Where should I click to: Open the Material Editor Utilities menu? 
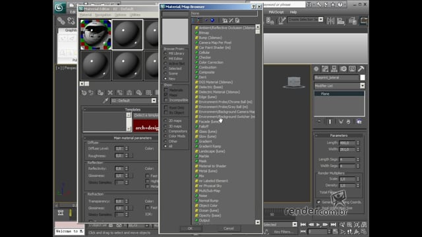point(135,14)
